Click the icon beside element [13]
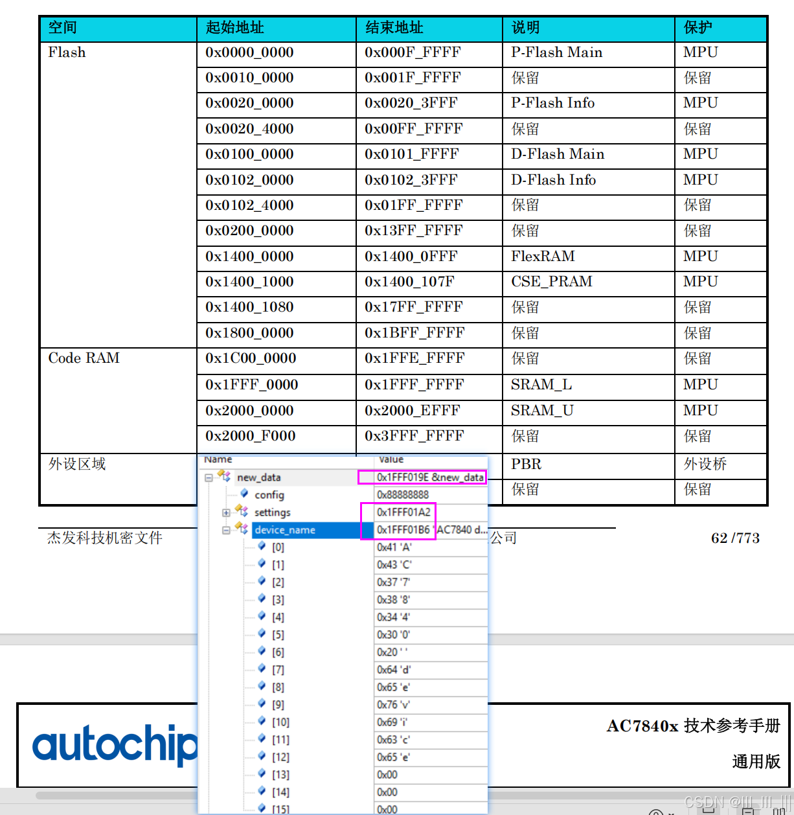Screen dimensions: 794x815 pos(262,774)
